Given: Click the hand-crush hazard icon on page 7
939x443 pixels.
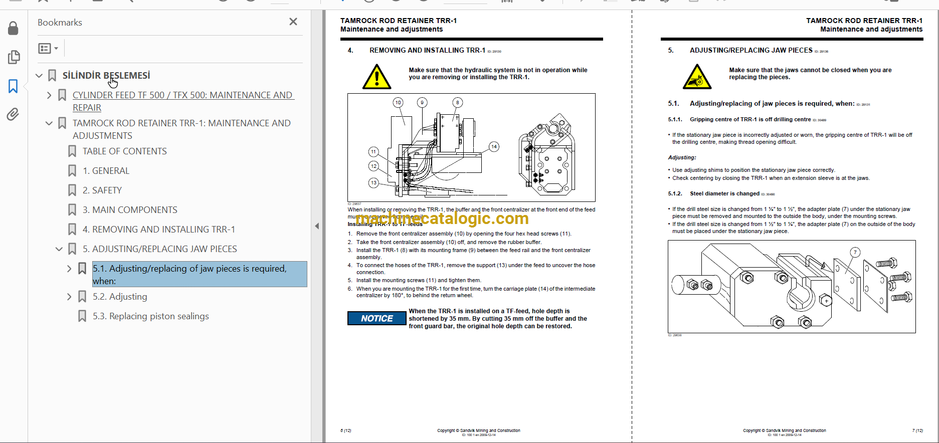Looking at the screenshot, I should 697,77.
